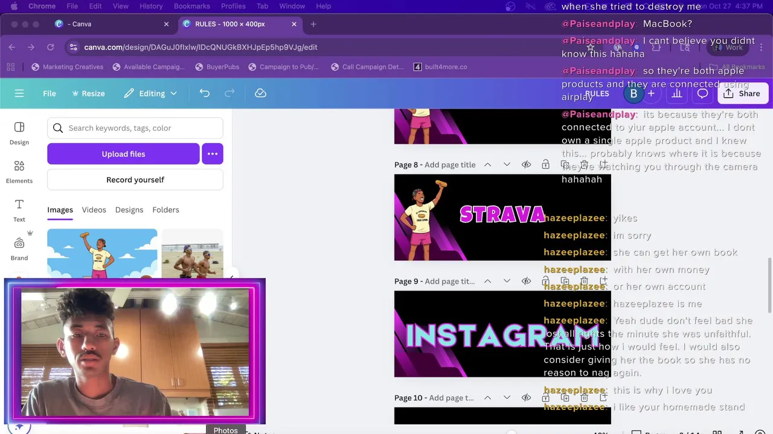Open Marketing Creatives bookmark
This screenshot has width=773, height=434.
[x=67, y=67]
